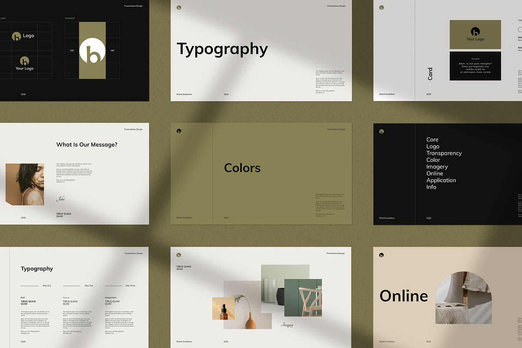Click the small 'b' logo on the Imagery collage slide
The image size is (522, 348).
click(x=179, y=255)
